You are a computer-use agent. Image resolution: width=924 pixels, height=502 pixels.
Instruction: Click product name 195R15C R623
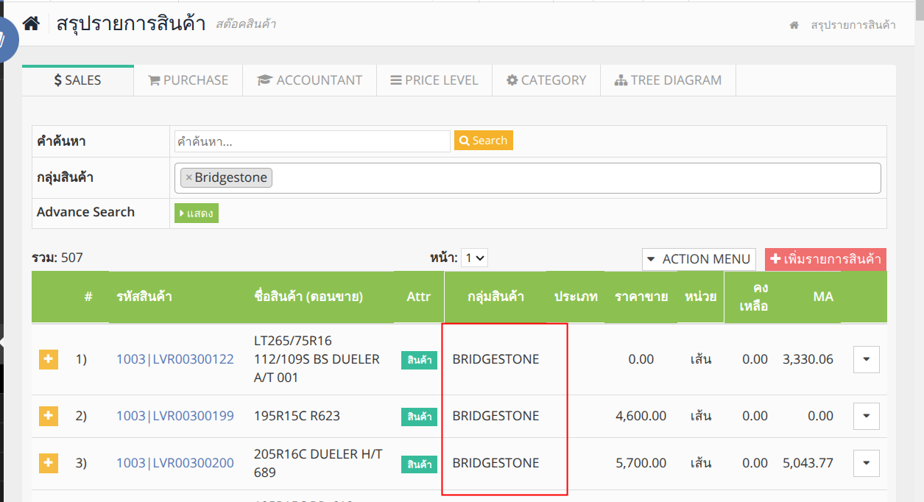pos(297,416)
